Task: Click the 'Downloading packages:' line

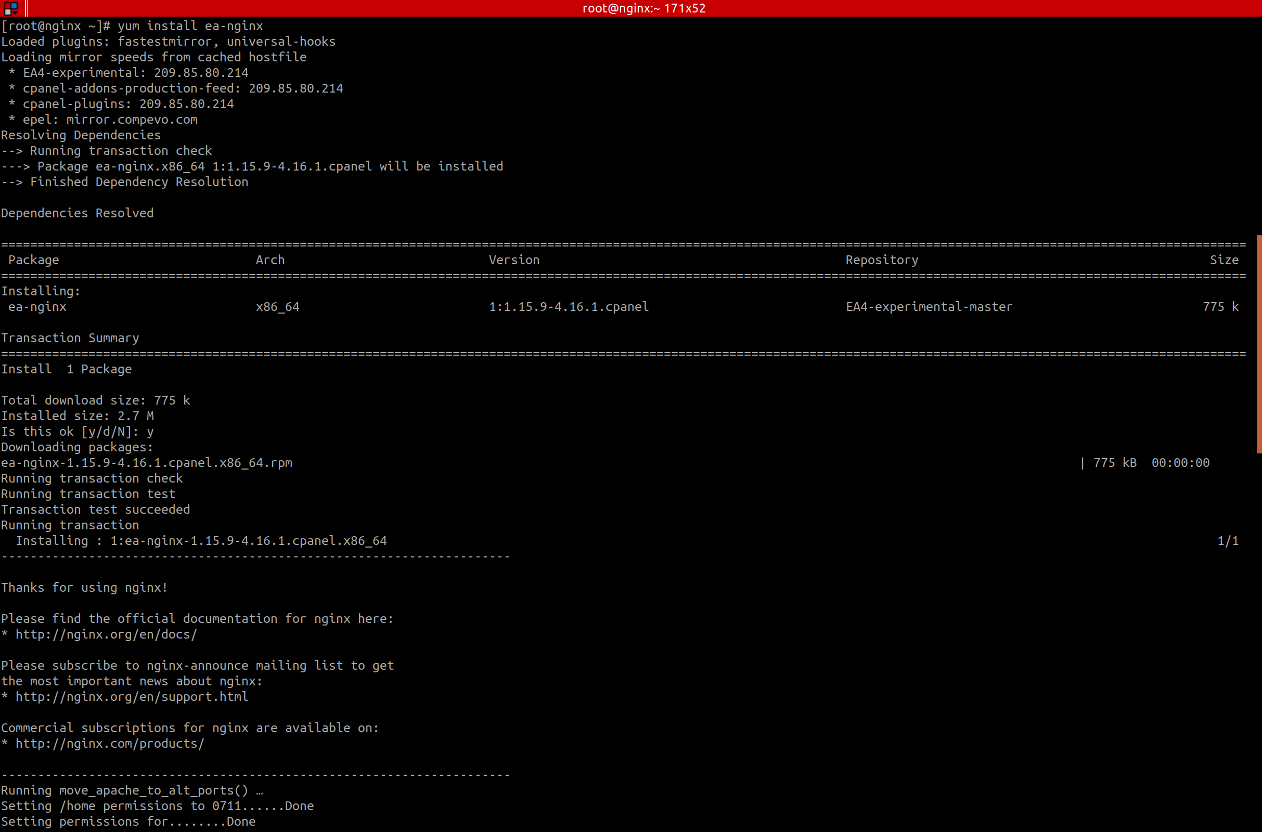Action: 77,447
